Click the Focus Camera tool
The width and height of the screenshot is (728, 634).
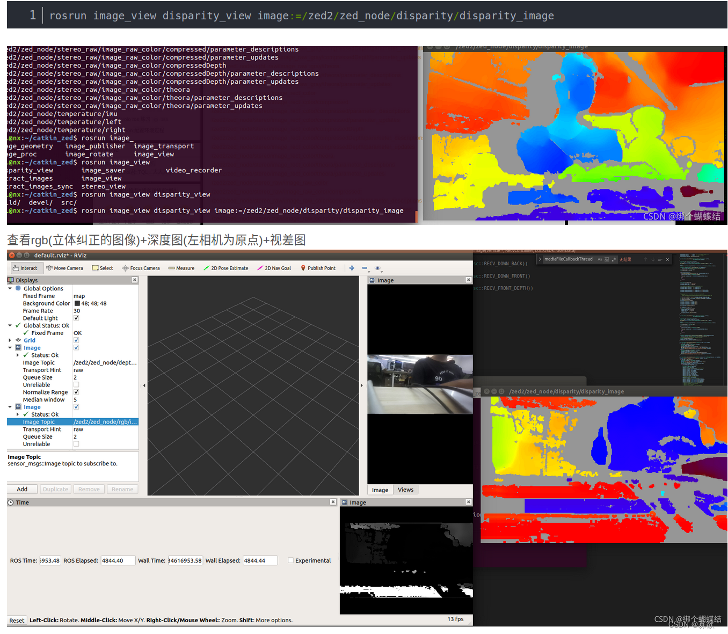(x=141, y=268)
